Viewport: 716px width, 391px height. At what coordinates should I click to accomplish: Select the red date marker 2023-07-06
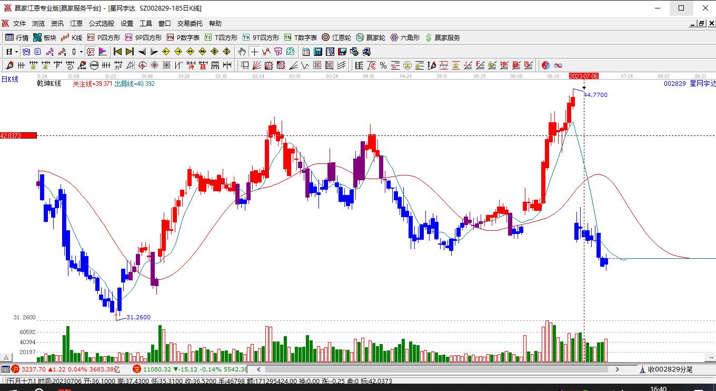[584, 76]
